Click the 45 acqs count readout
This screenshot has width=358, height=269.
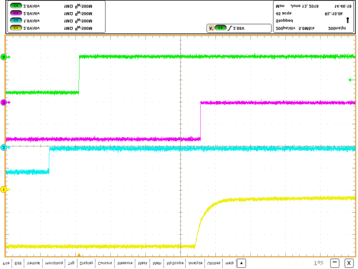[x=284, y=13]
